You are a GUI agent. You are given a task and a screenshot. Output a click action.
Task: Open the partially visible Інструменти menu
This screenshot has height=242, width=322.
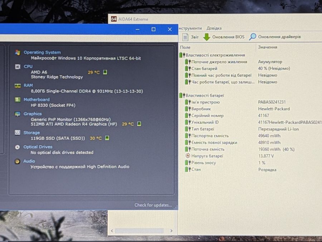click(190, 28)
